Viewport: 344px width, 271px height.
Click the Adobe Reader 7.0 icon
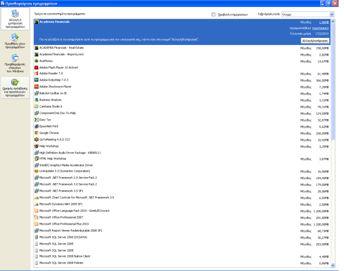37,74
